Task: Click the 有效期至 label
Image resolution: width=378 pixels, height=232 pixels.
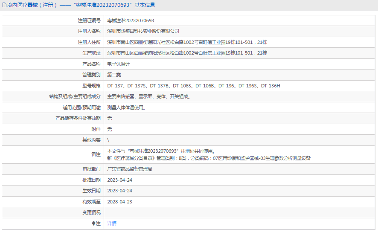Action: click(x=91, y=202)
